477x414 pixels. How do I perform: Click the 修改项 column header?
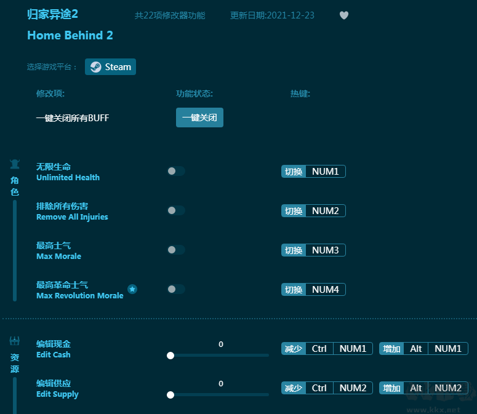(x=50, y=94)
